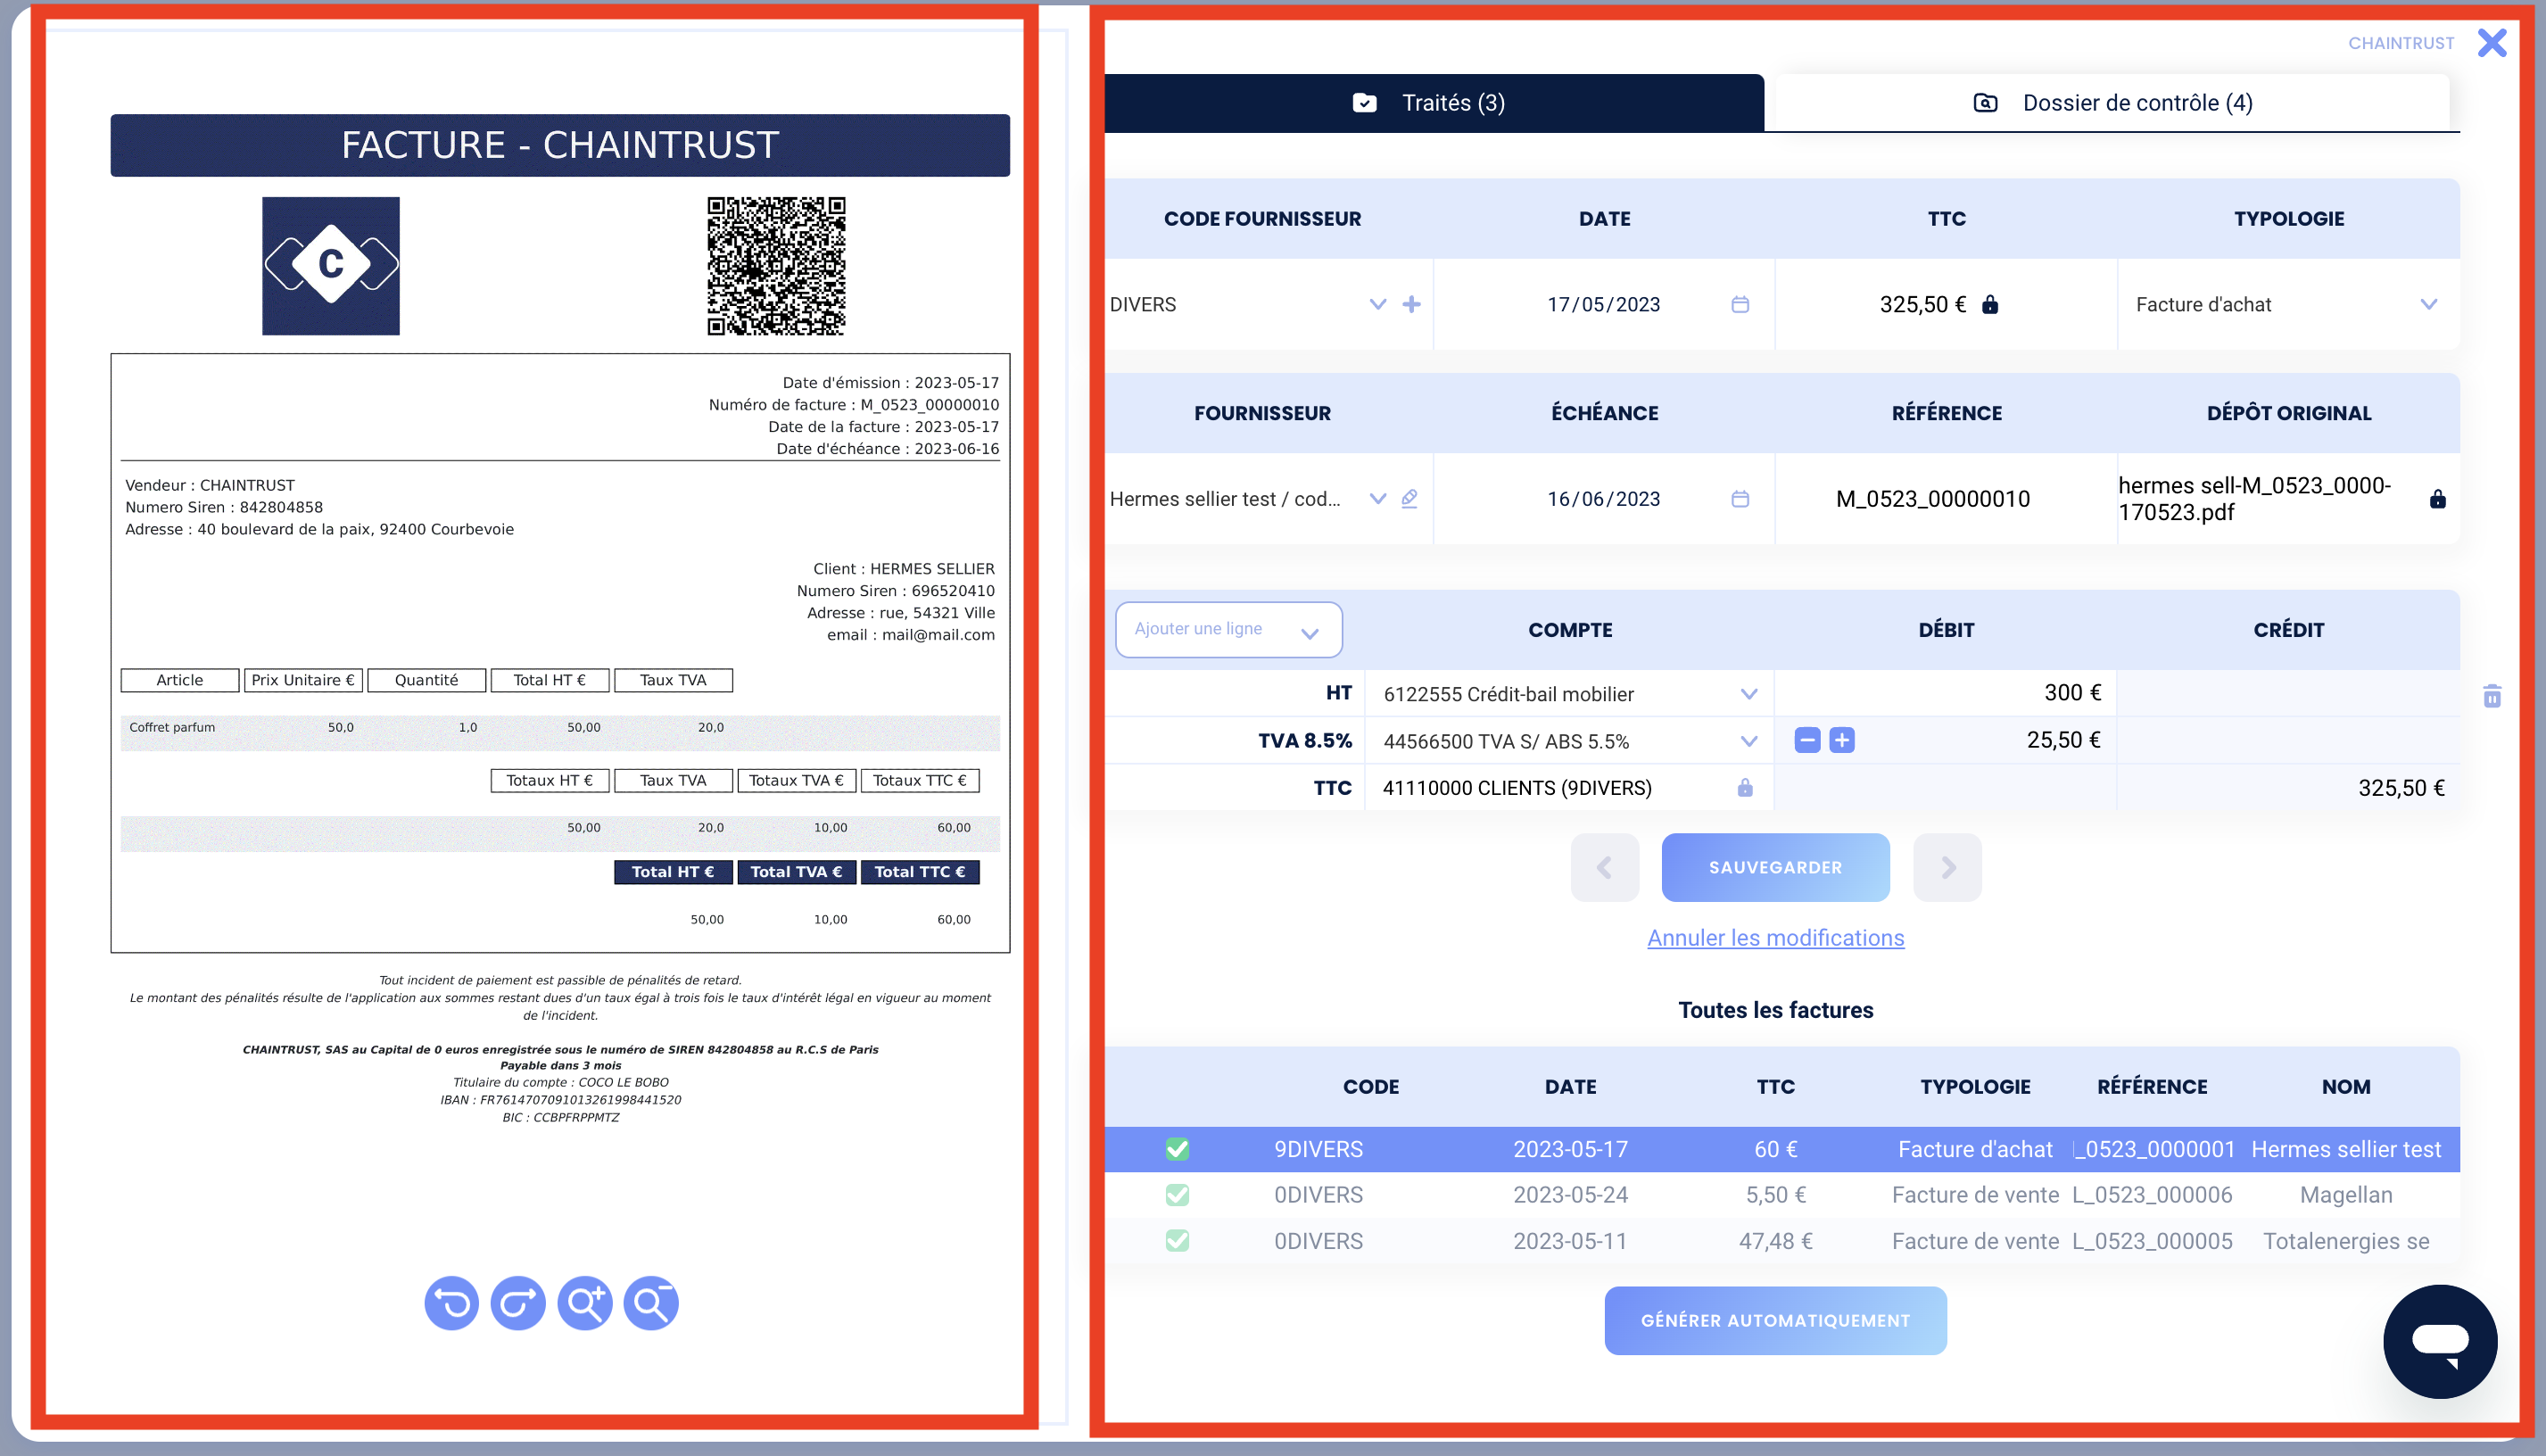Click the TYPOLOGIE header in Toutes les factures table
The image size is (2546, 1456).
point(1974,1086)
